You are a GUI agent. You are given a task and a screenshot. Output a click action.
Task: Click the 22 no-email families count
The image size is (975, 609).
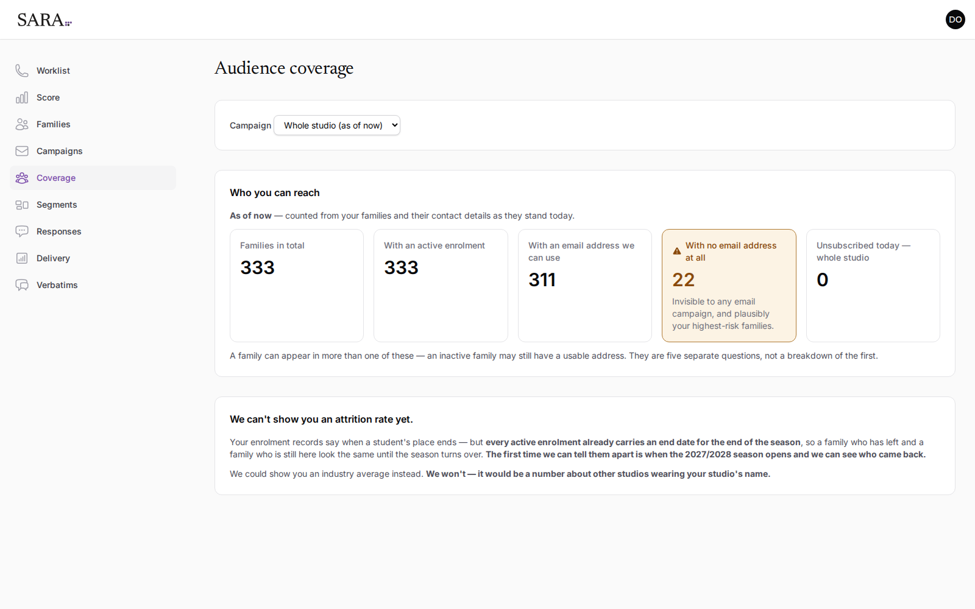point(683,280)
